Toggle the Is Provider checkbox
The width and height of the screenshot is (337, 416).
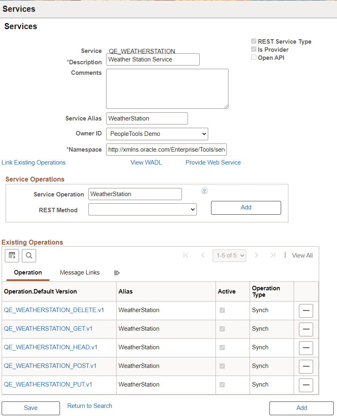(x=254, y=49)
